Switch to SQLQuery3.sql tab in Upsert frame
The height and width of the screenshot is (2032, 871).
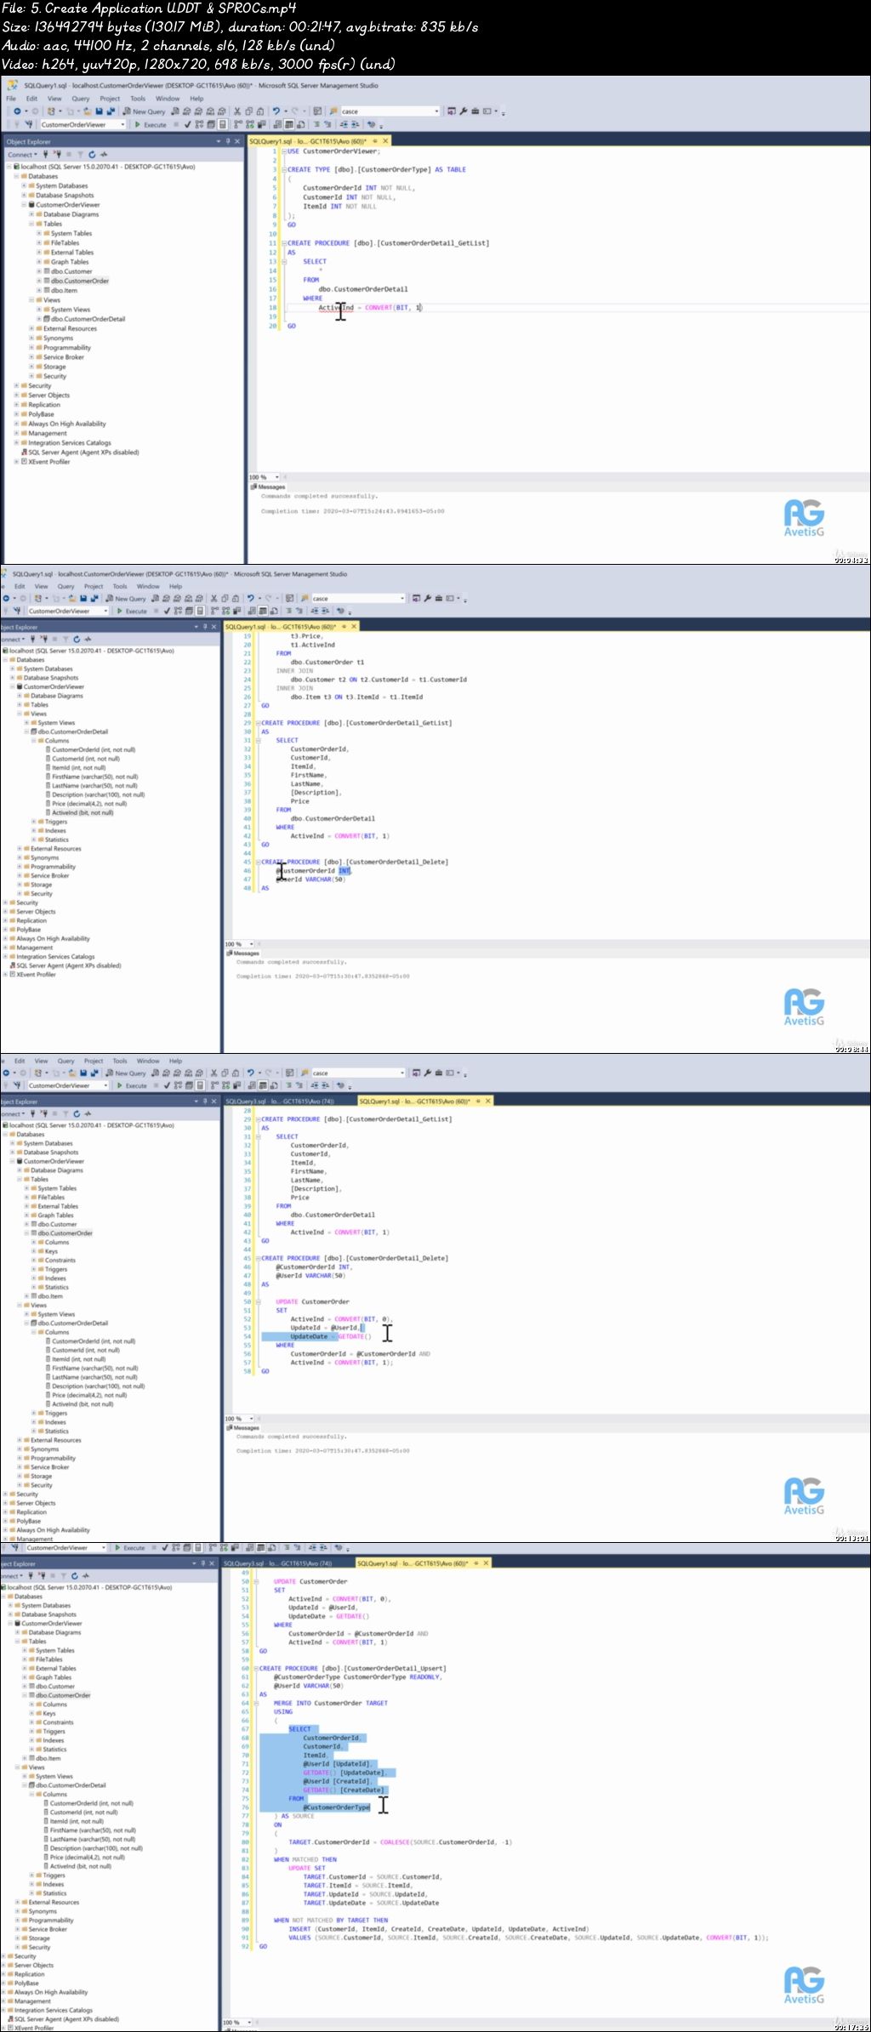(x=277, y=1562)
